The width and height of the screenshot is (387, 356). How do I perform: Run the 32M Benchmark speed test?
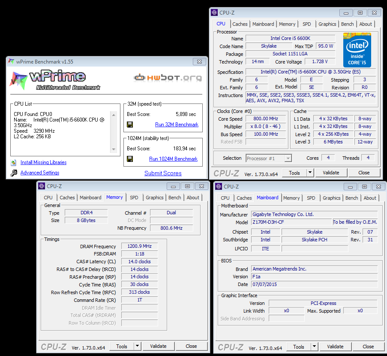(x=177, y=125)
